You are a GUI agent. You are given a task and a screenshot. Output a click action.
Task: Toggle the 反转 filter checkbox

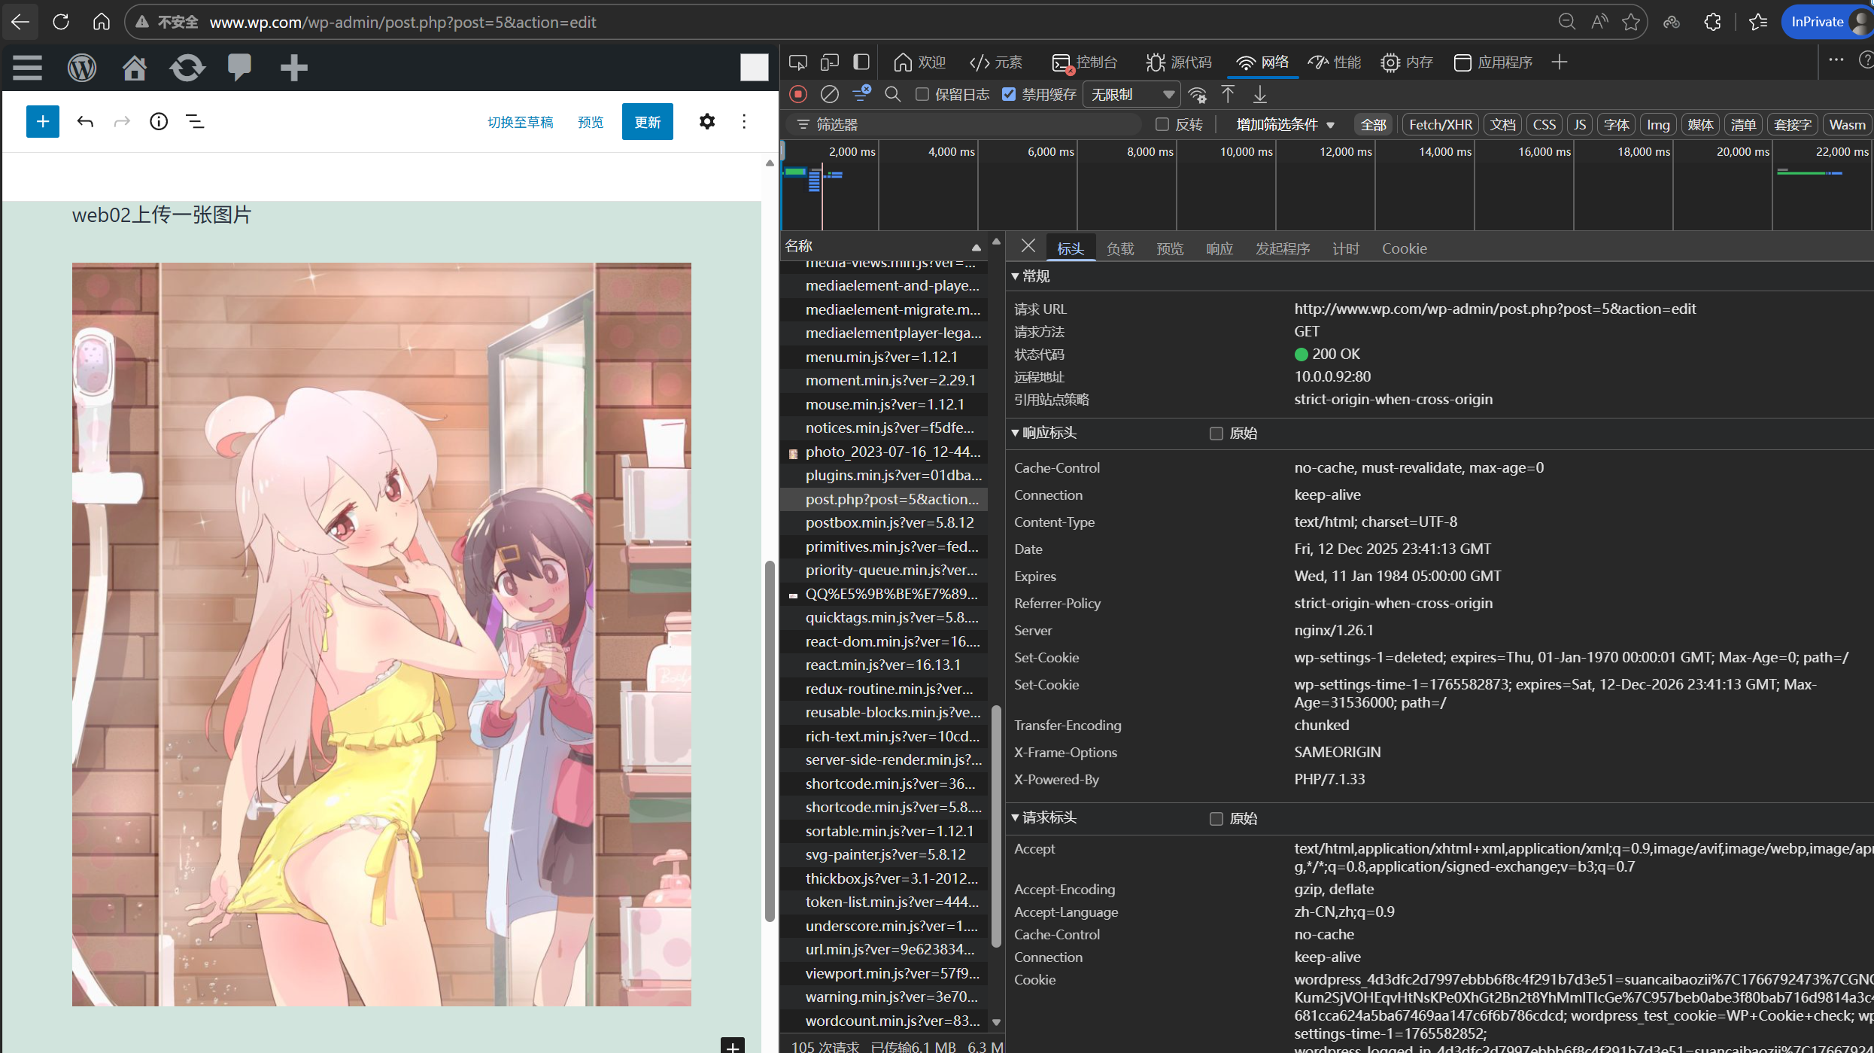coord(1162,125)
